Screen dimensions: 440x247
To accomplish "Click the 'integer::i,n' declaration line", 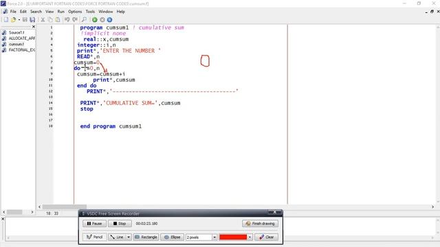I will pyautogui.click(x=96, y=45).
